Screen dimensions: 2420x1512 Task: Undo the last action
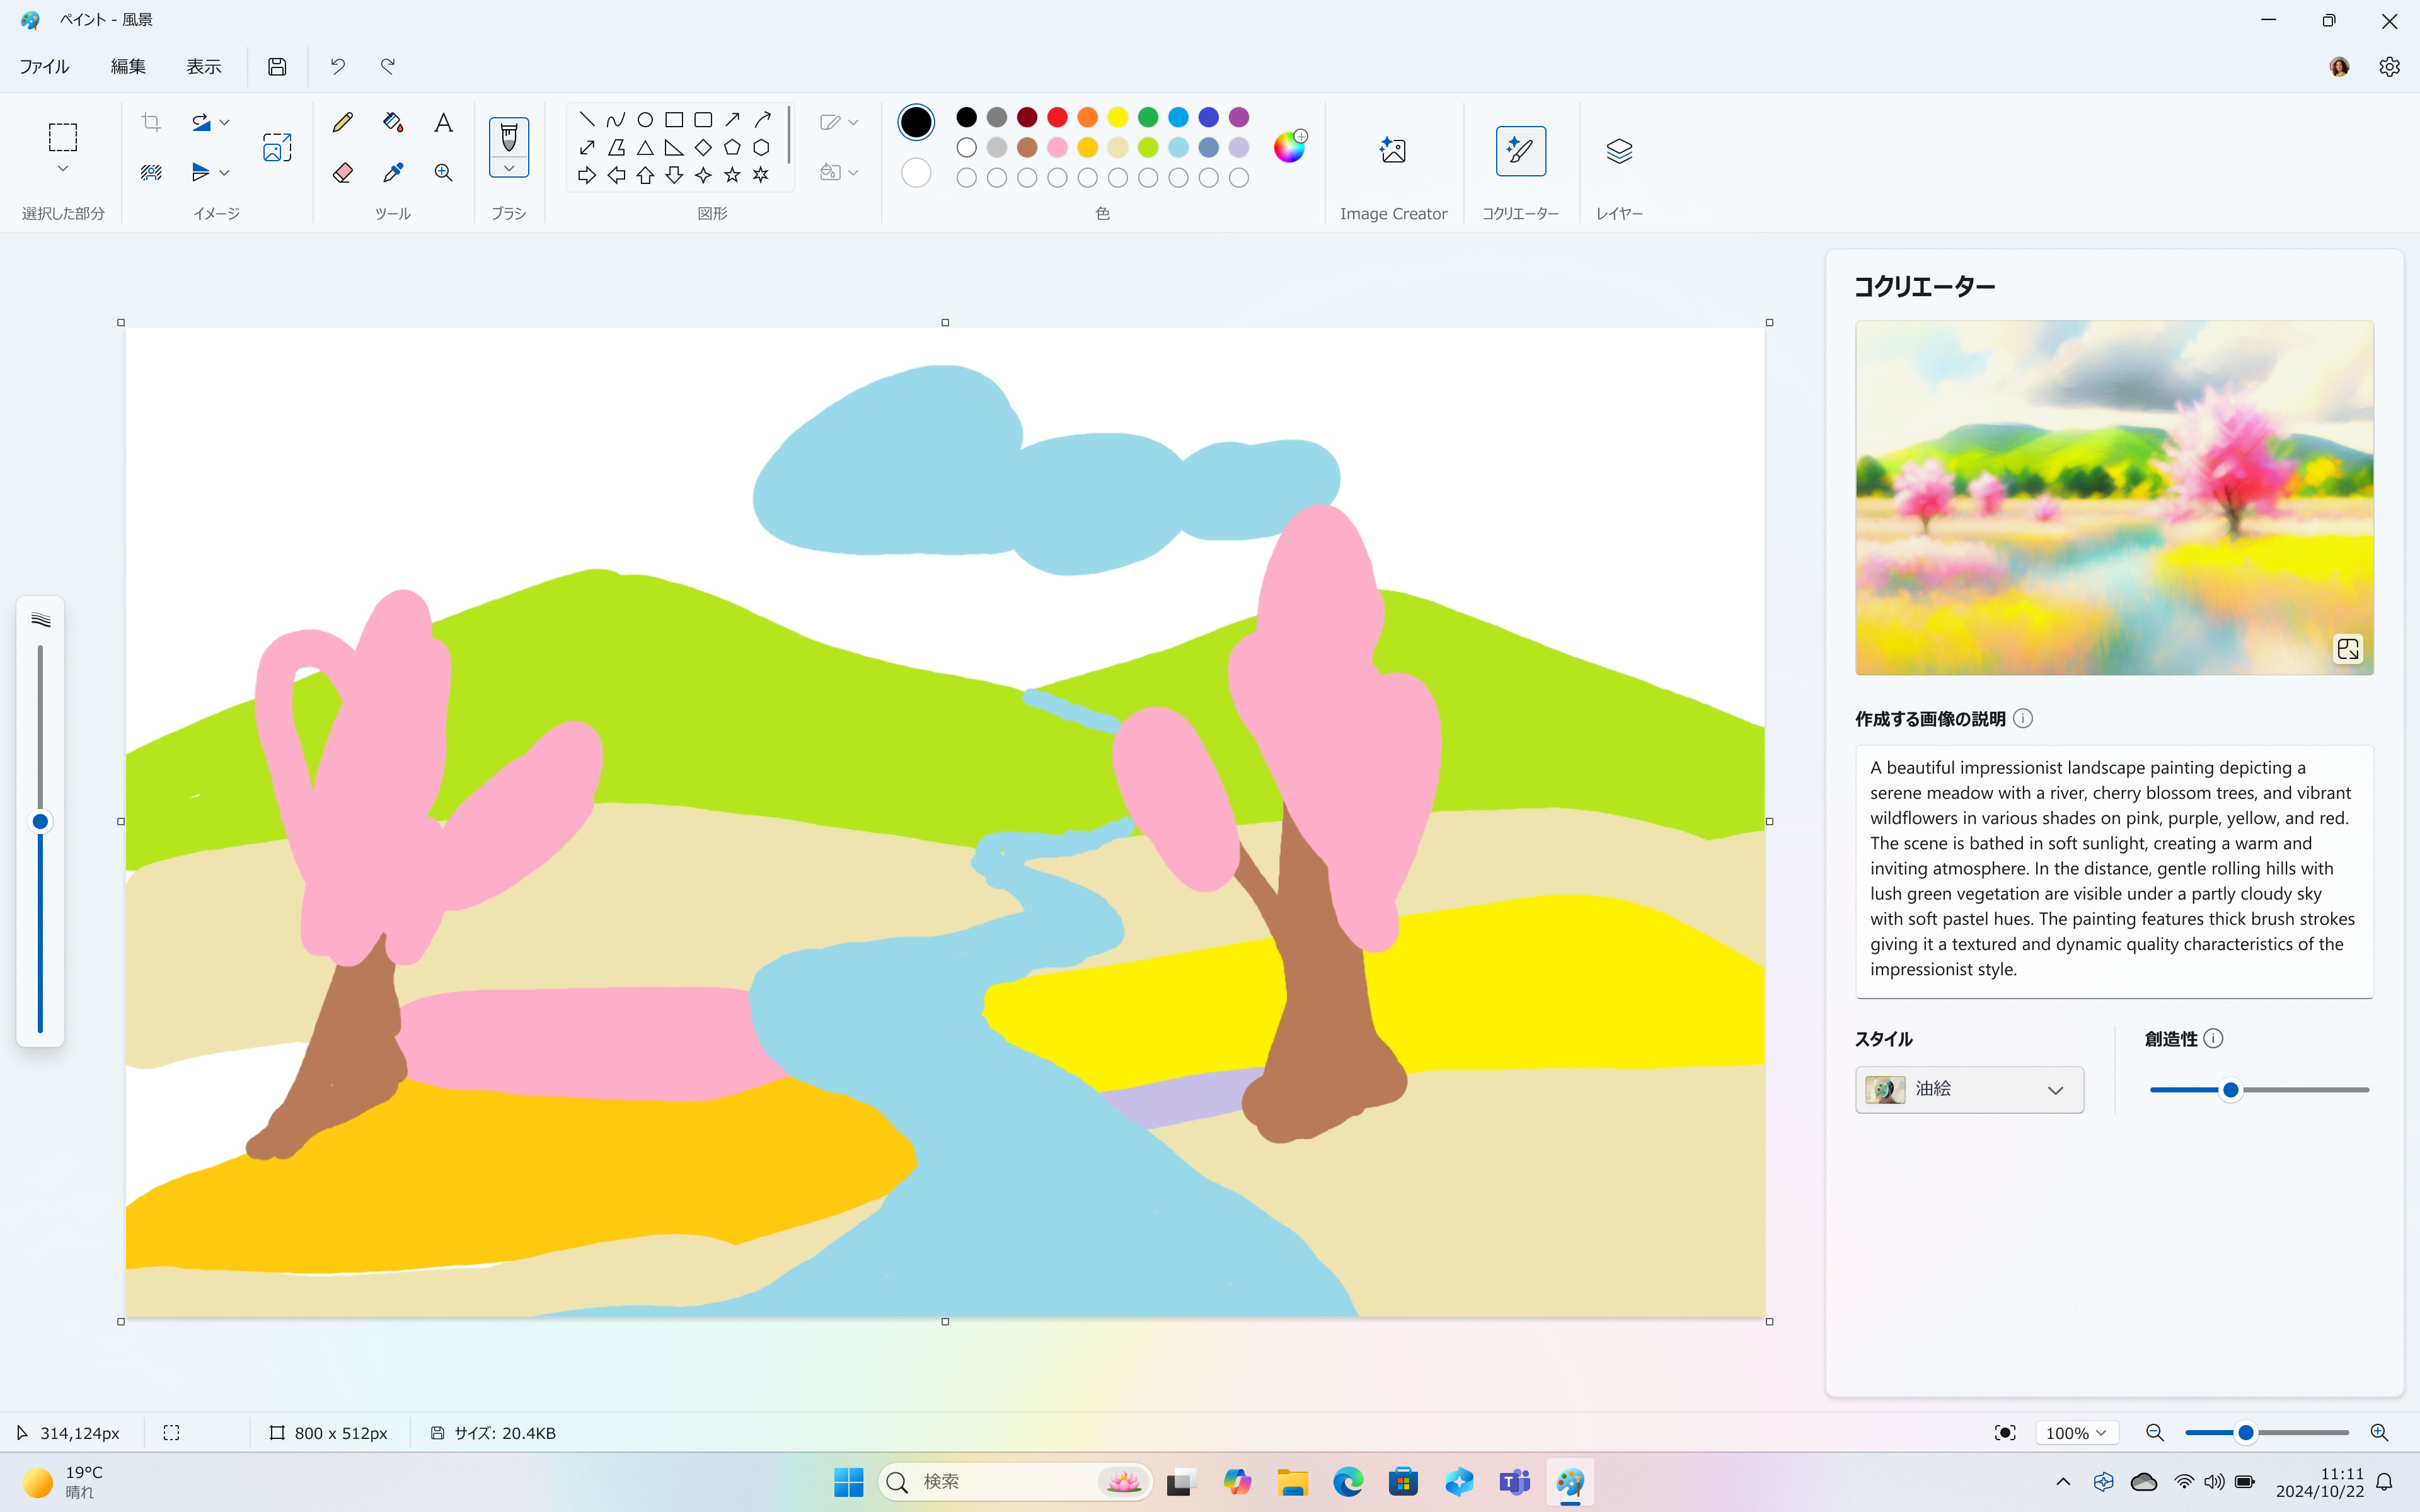click(337, 66)
